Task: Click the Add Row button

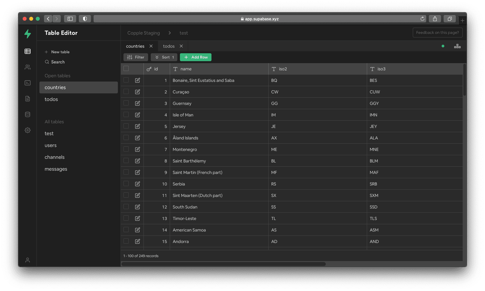Action: [196, 57]
